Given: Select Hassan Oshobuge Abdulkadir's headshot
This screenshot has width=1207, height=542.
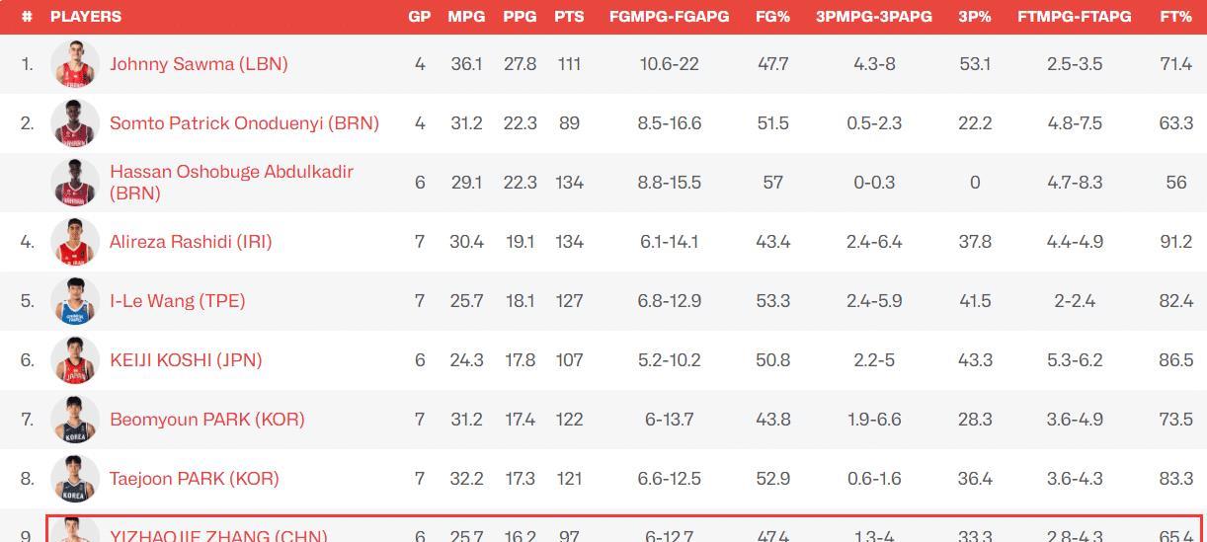Looking at the screenshot, I should click(x=75, y=183).
